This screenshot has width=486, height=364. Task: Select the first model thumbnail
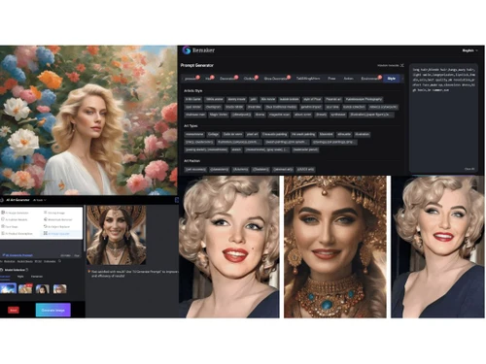pyautogui.click(x=8, y=288)
